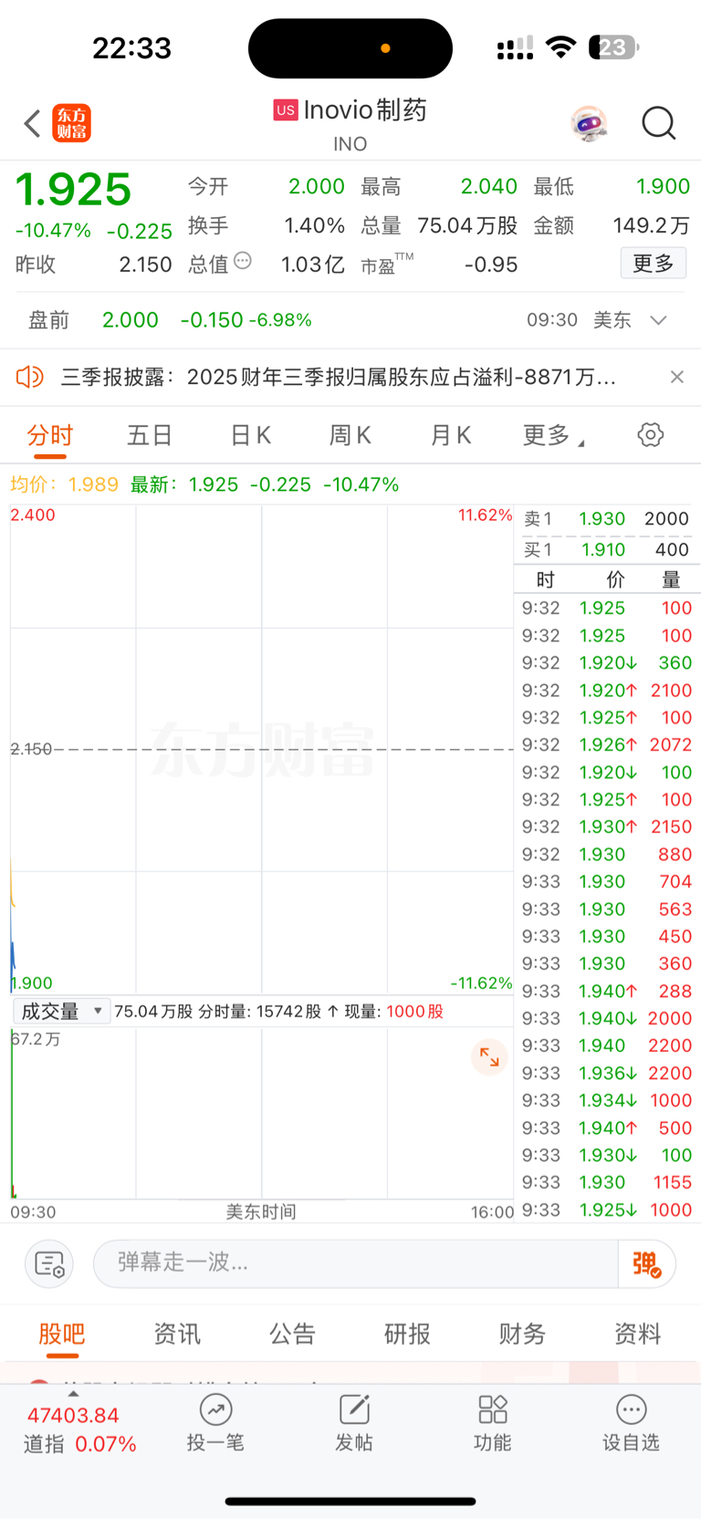This screenshot has height=1519, width=701.
Task: Open the 资讯 tab
Action: tap(177, 1334)
